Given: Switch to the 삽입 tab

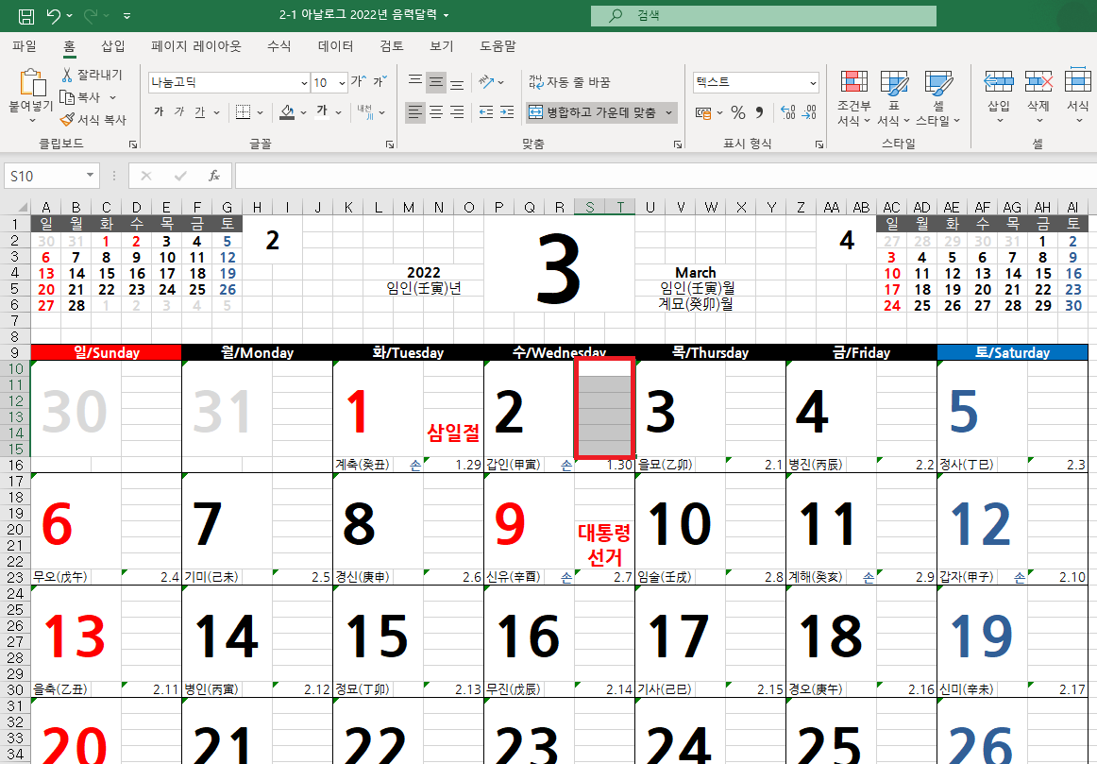Looking at the screenshot, I should point(112,46).
